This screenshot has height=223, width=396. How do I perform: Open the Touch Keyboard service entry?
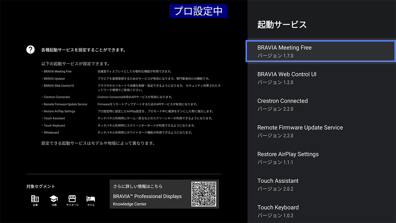point(320,211)
